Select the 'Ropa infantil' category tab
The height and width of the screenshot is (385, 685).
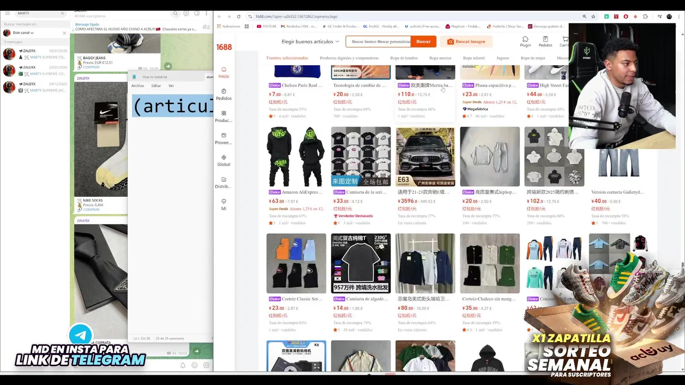click(x=474, y=58)
